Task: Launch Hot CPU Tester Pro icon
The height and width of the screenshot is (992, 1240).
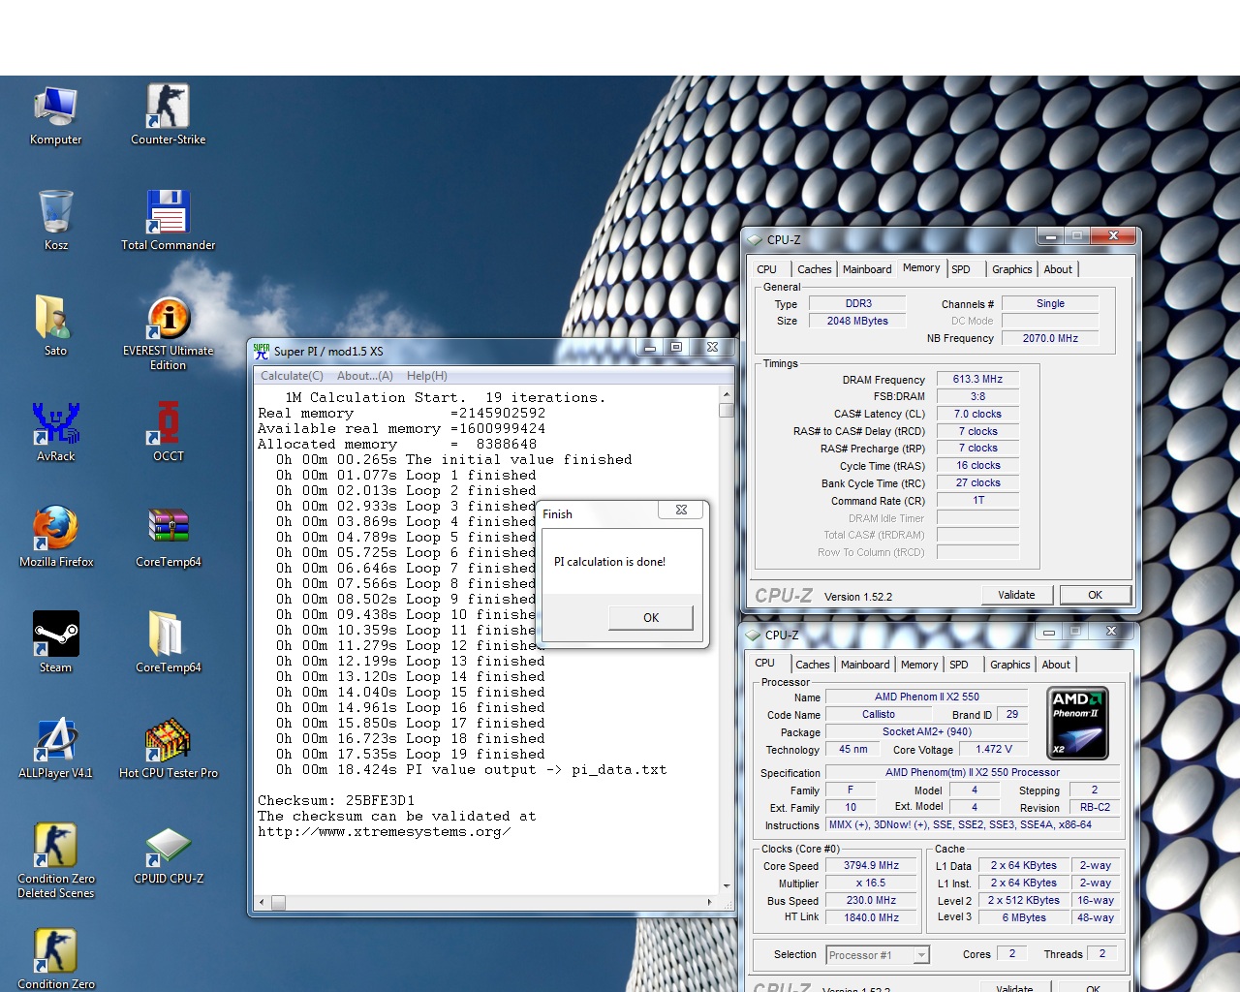Action: [168, 741]
